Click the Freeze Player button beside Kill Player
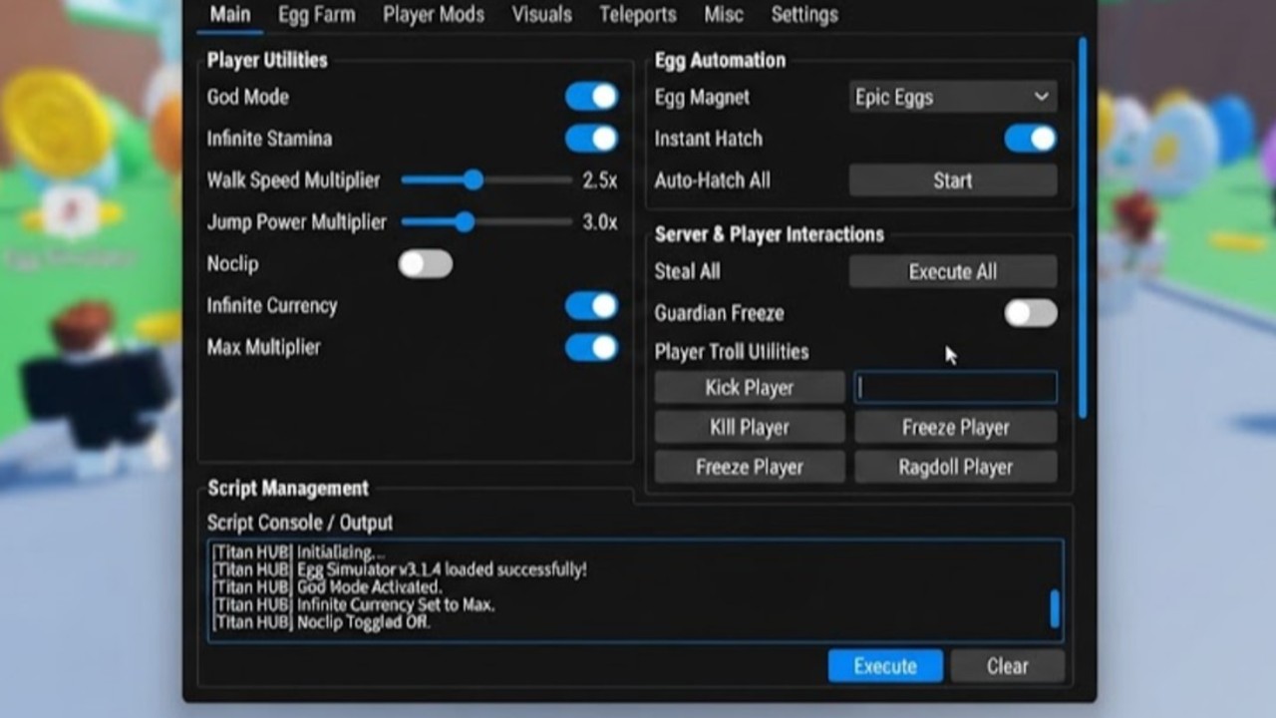This screenshot has height=718, width=1276. coord(956,428)
